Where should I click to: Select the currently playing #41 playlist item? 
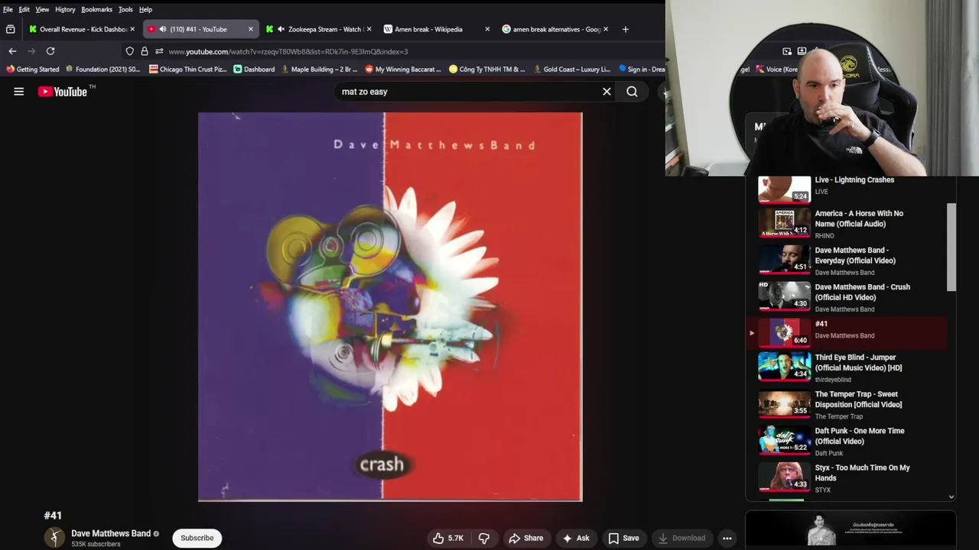point(847,332)
